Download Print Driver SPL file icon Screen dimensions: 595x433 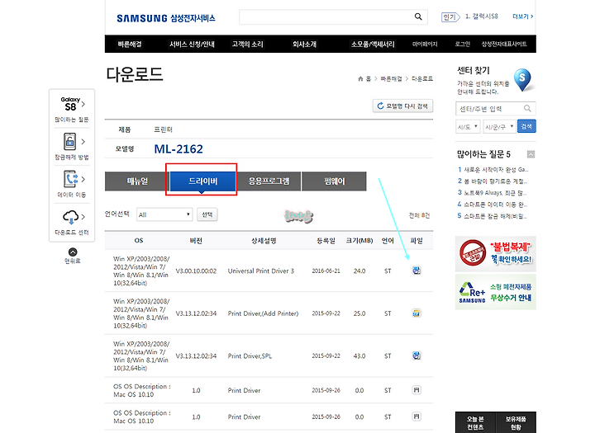tap(416, 355)
